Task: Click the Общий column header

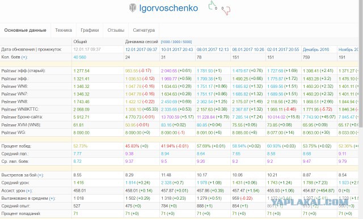Action: (x=80, y=41)
